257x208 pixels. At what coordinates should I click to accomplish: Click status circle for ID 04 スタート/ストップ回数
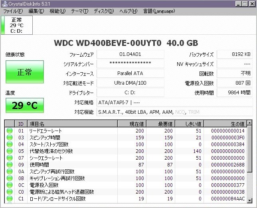click(x=10, y=145)
